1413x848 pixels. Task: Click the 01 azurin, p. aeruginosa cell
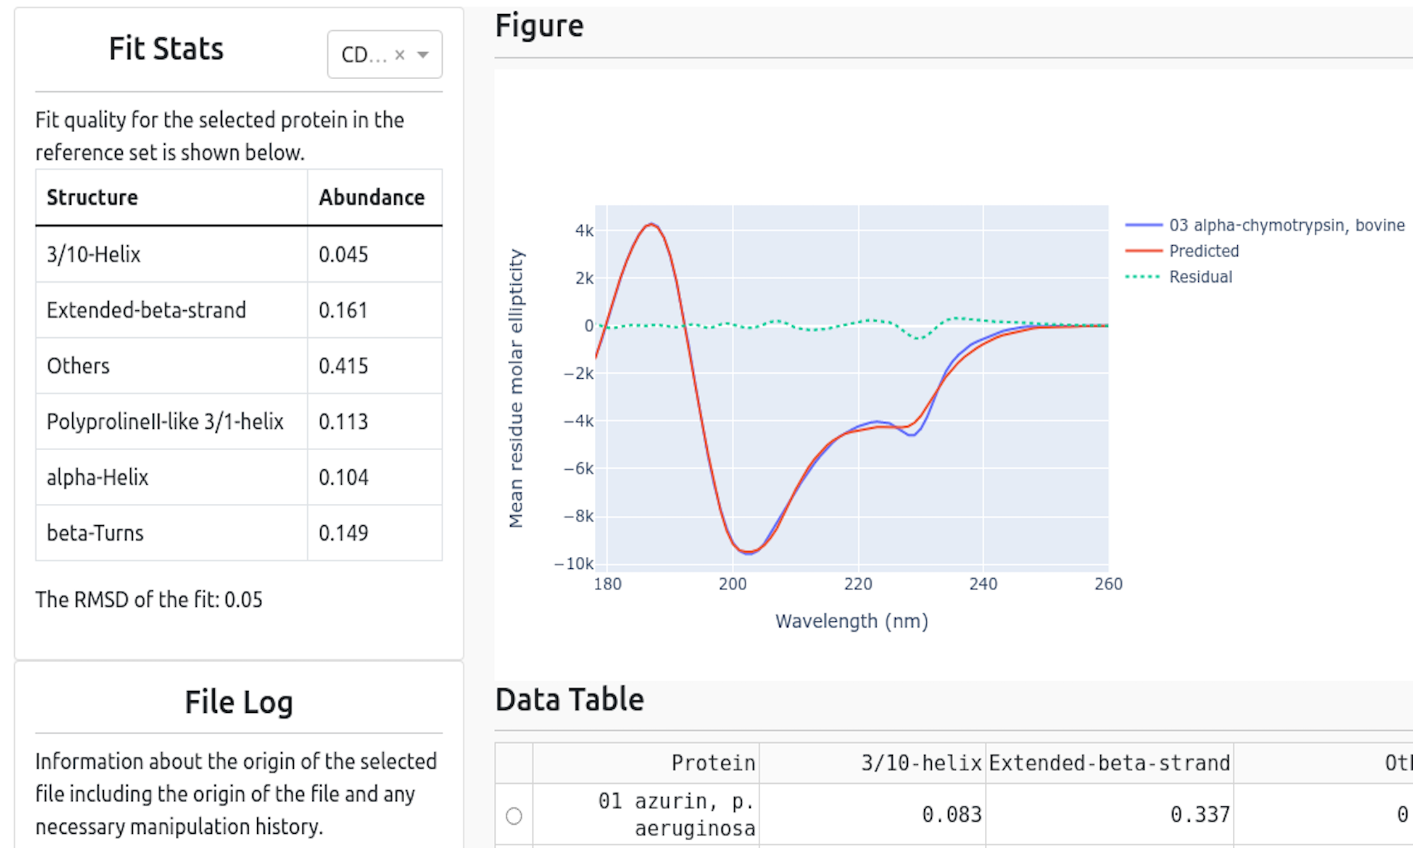[676, 815]
